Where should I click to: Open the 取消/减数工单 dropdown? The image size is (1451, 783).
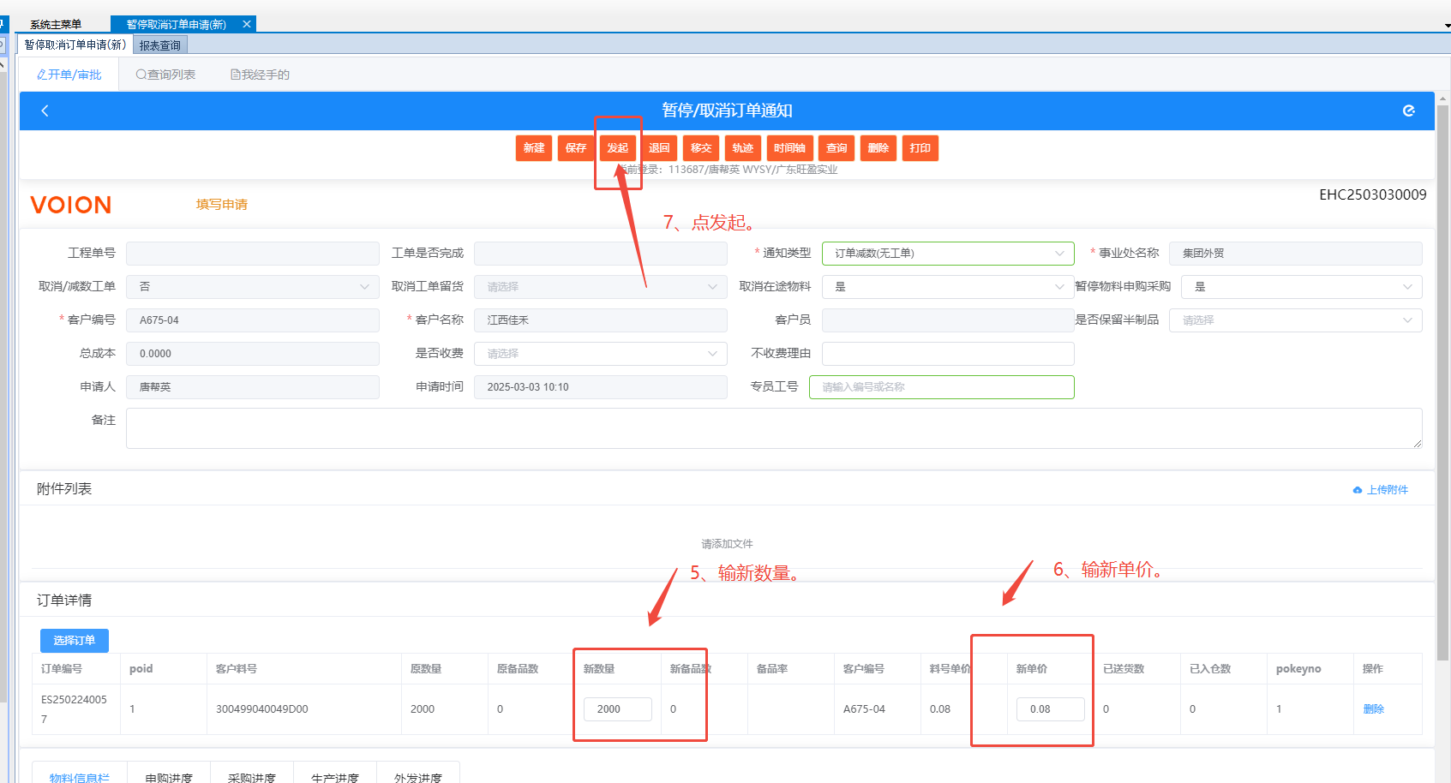pyautogui.click(x=253, y=287)
